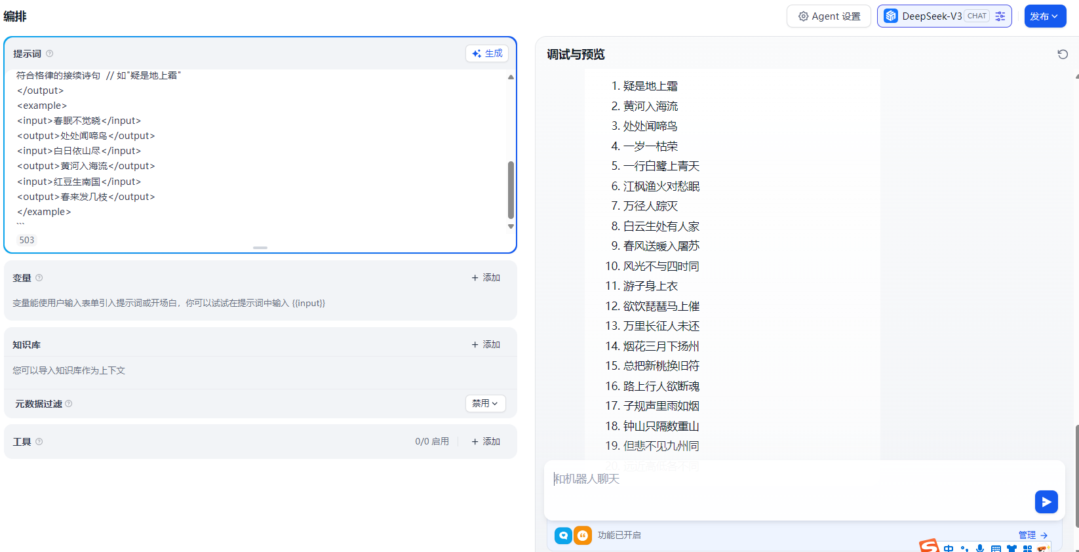Add a 工具 tool

pos(486,442)
